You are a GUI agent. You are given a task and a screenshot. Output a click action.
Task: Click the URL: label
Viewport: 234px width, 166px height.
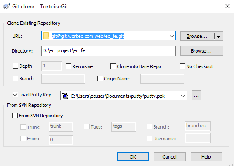pyautogui.click(x=17, y=36)
